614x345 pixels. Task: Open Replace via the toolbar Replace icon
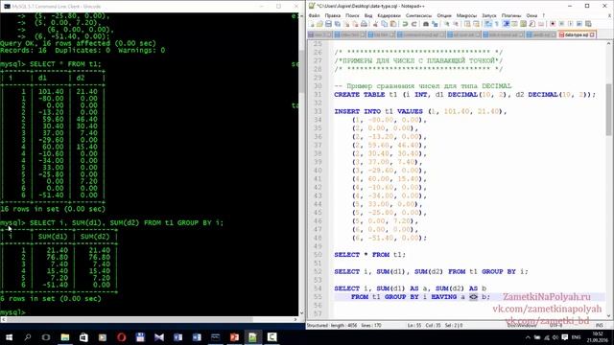click(x=435, y=24)
